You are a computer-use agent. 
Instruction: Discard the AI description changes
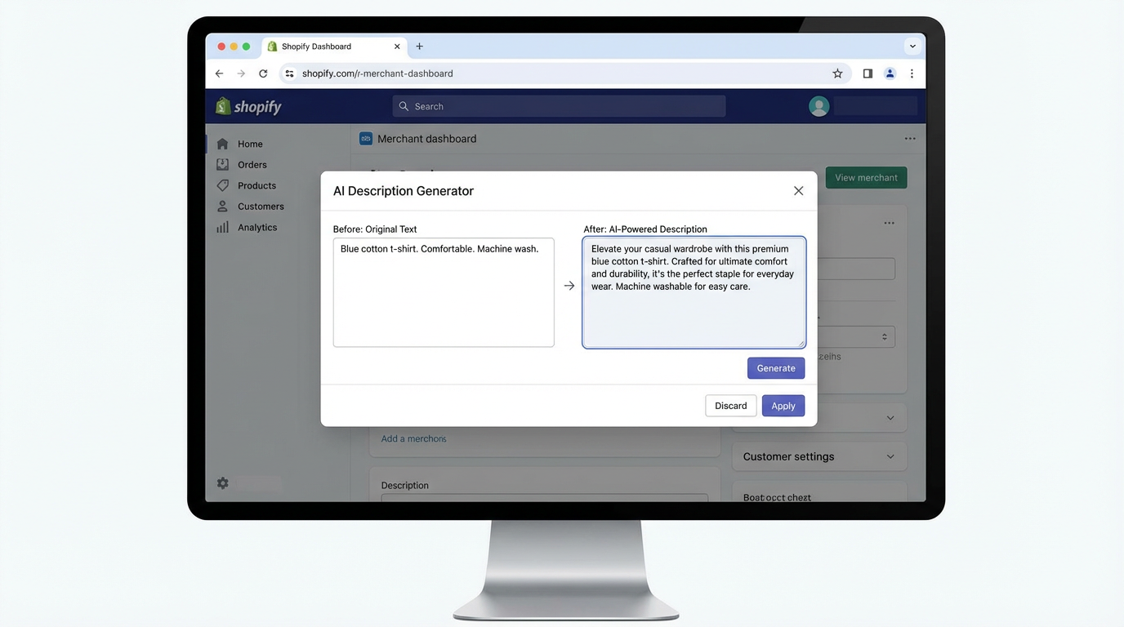(730, 406)
